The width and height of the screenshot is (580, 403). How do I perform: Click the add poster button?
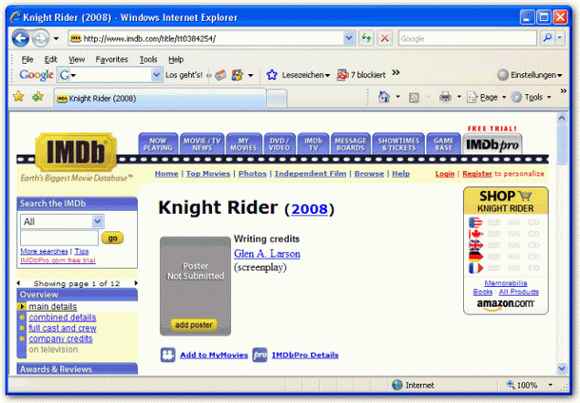pos(194,325)
